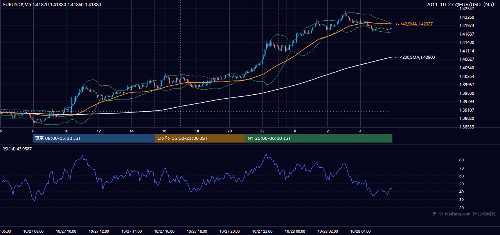Click the 10/28 02:00 time axis label
This screenshot has height=235, width=500.
point(328,231)
